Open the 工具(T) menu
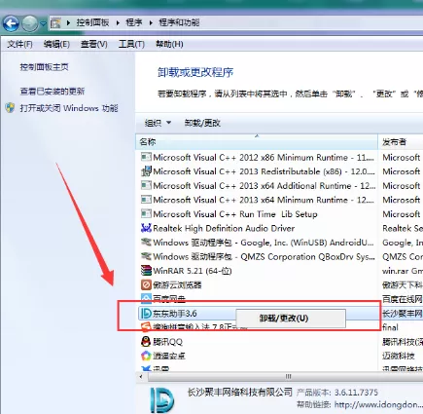Viewport: 423px width, 414px height. [x=131, y=44]
